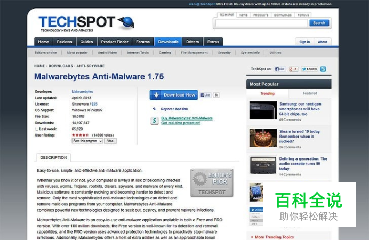Read Steam turned 10 today article

(x=300, y=137)
